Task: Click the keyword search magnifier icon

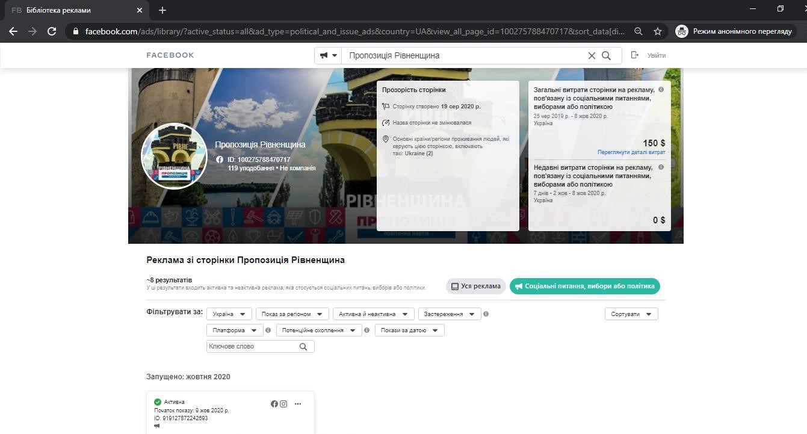Action: tap(303, 347)
